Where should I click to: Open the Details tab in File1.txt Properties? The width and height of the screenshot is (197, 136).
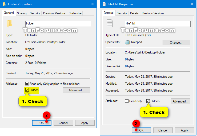click(x=134, y=13)
